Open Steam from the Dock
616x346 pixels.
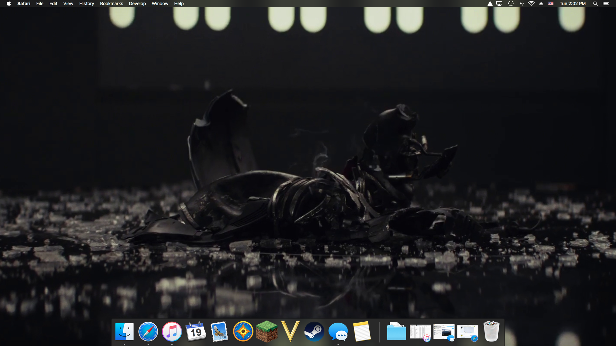pyautogui.click(x=314, y=332)
